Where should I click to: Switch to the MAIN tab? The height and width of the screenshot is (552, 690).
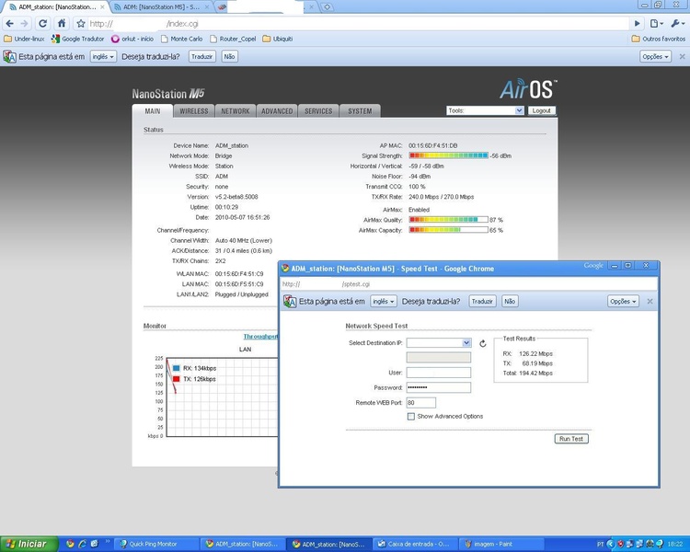153,111
